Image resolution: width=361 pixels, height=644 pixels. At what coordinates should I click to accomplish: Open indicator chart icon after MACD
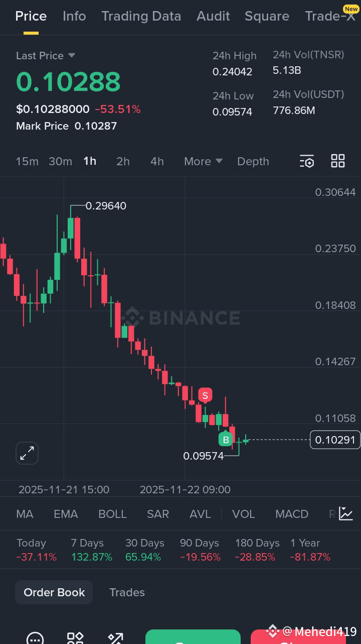pos(346,513)
